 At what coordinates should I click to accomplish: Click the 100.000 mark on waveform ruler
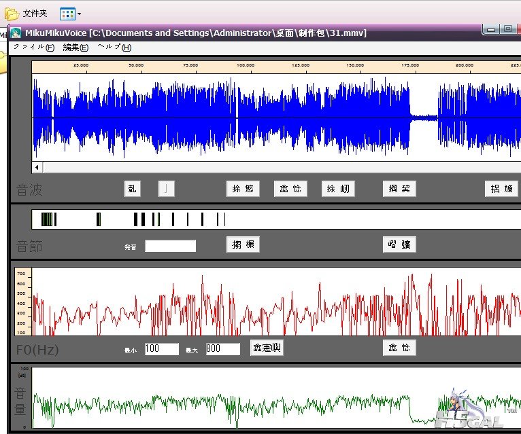(x=246, y=65)
